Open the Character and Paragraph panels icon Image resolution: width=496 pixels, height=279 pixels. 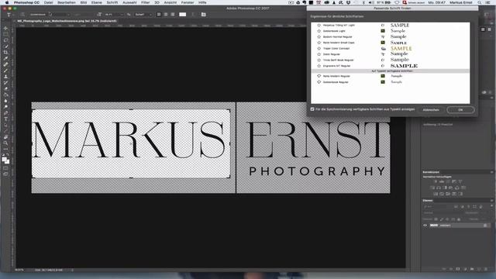(x=203, y=15)
